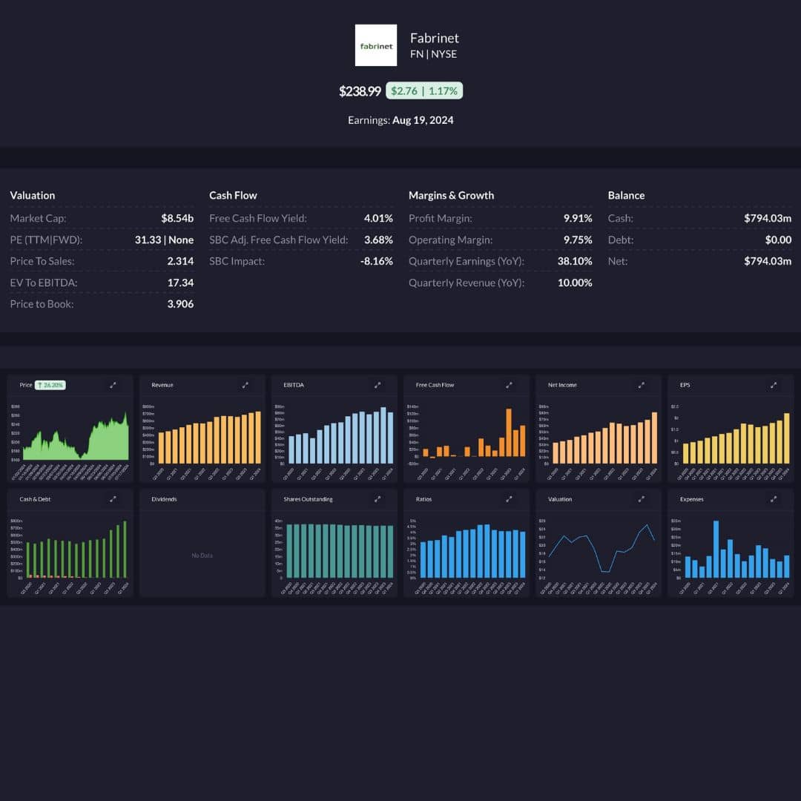Click the 26.20% price gain badge

(50, 385)
